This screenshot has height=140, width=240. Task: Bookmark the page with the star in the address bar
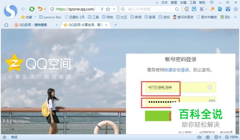click(108, 9)
